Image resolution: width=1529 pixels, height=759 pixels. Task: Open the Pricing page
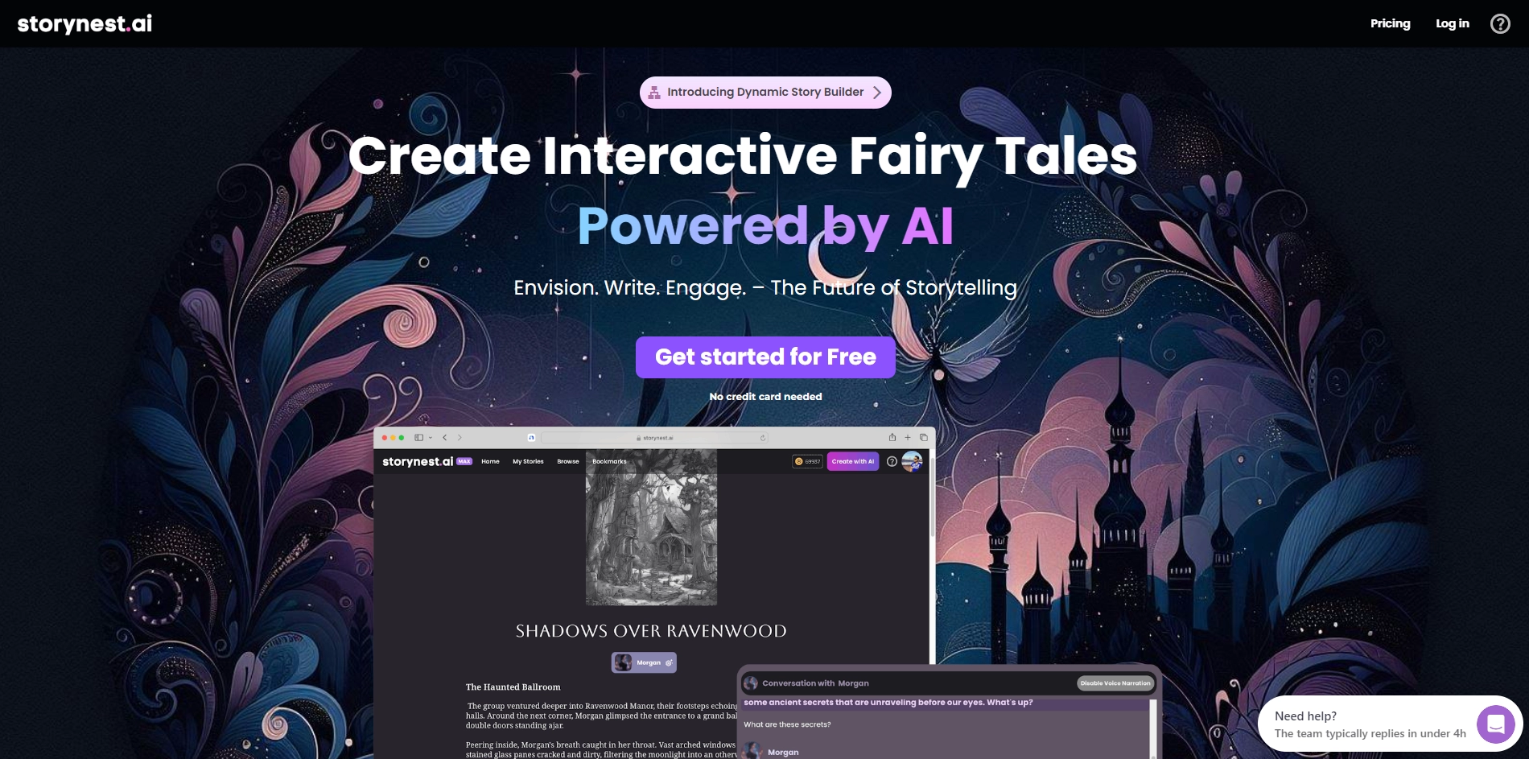point(1390,23)
